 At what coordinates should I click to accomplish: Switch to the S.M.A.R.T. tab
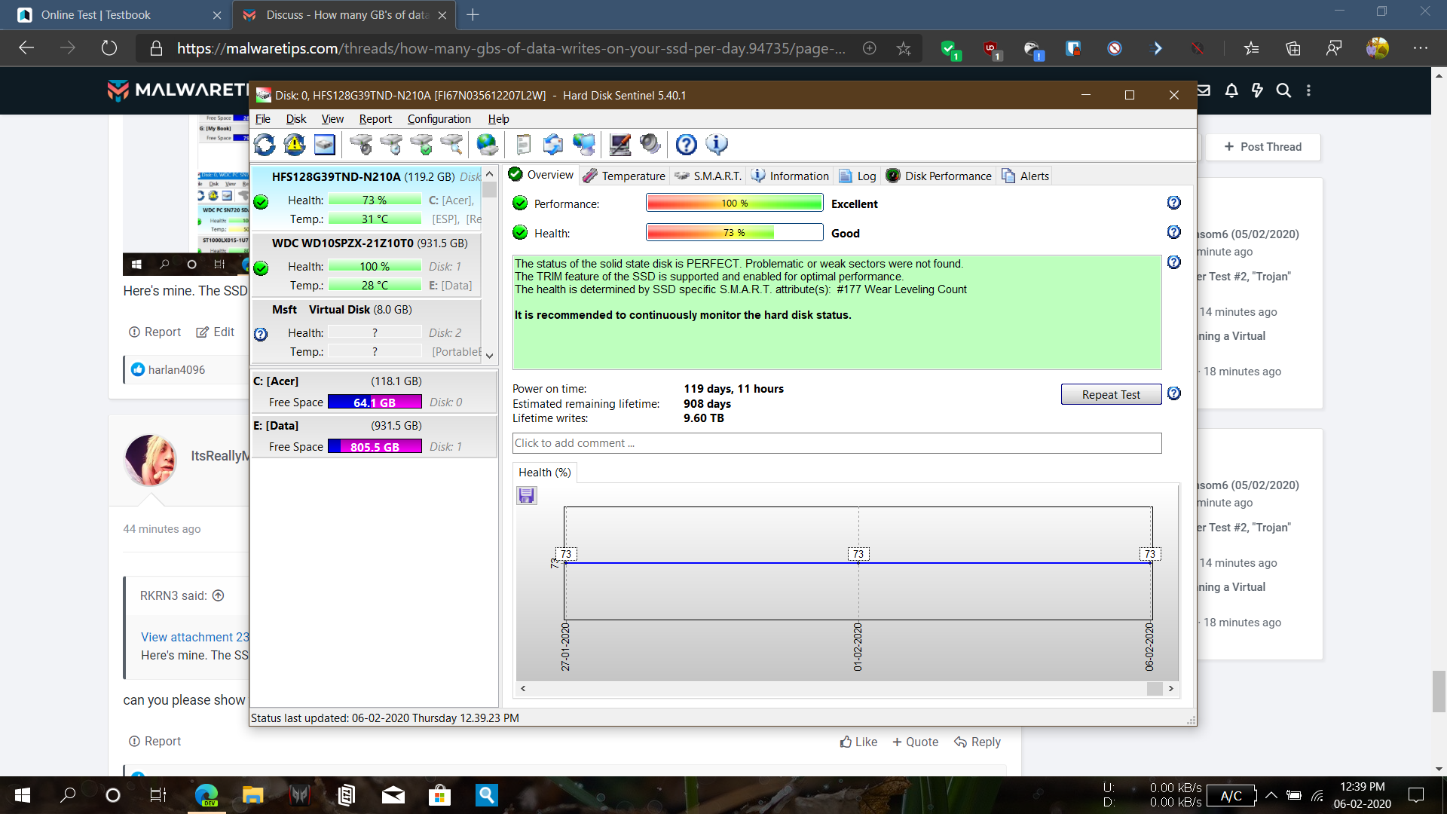coord(708,176)
